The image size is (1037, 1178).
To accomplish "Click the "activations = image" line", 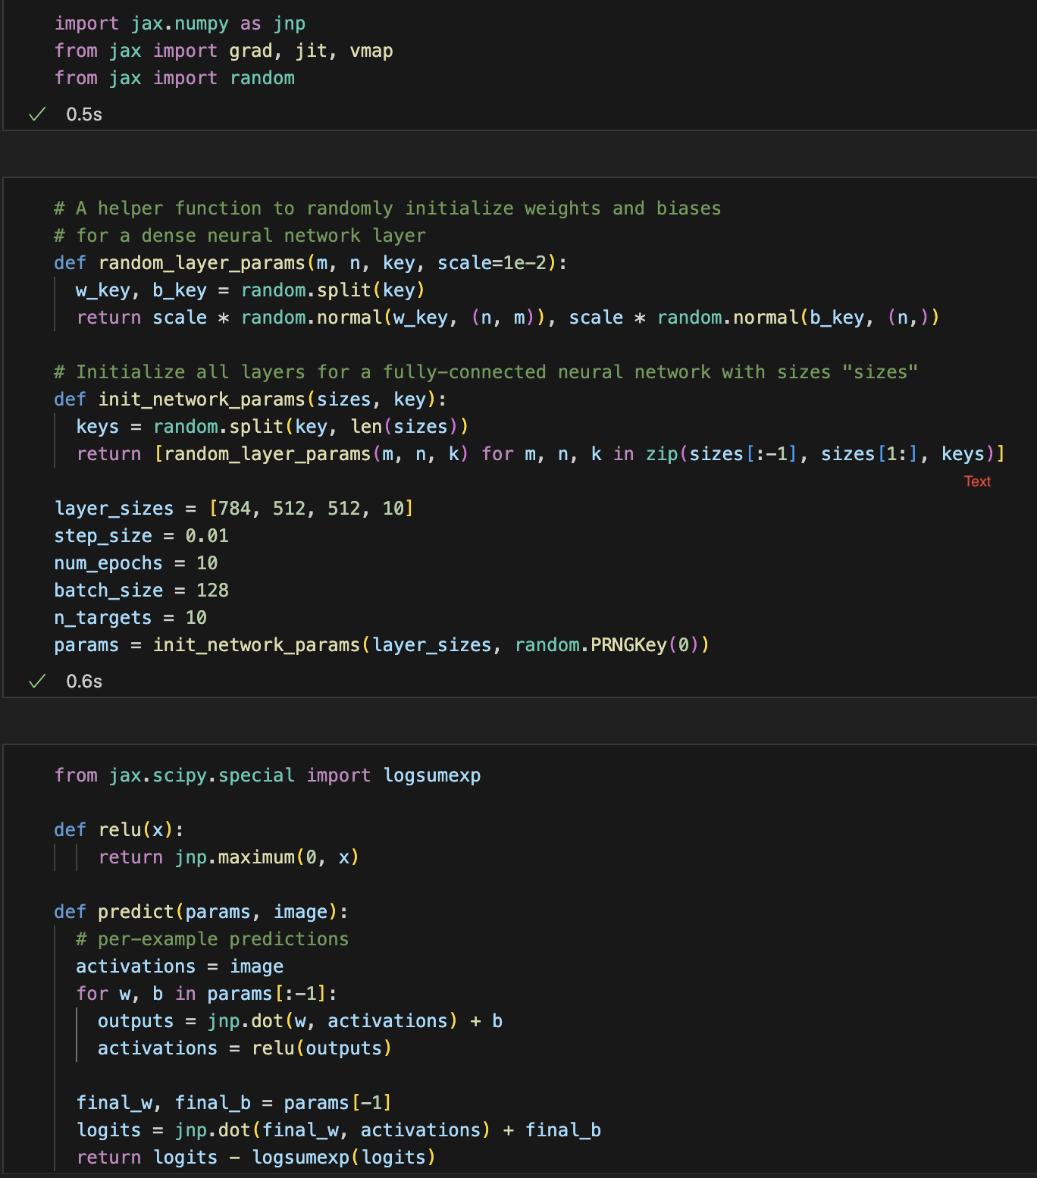I will [x=180, y=967].
